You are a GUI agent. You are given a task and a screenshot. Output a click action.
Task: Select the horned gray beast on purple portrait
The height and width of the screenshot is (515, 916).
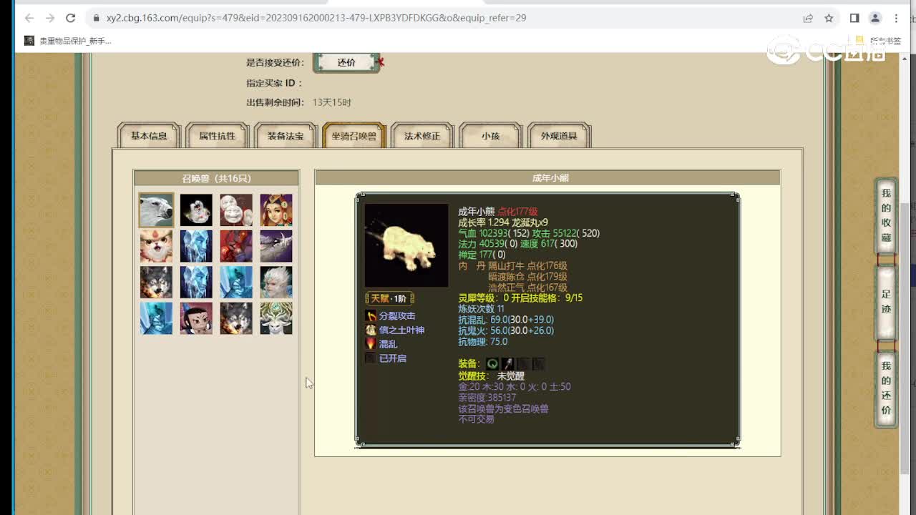click(276, 246)
